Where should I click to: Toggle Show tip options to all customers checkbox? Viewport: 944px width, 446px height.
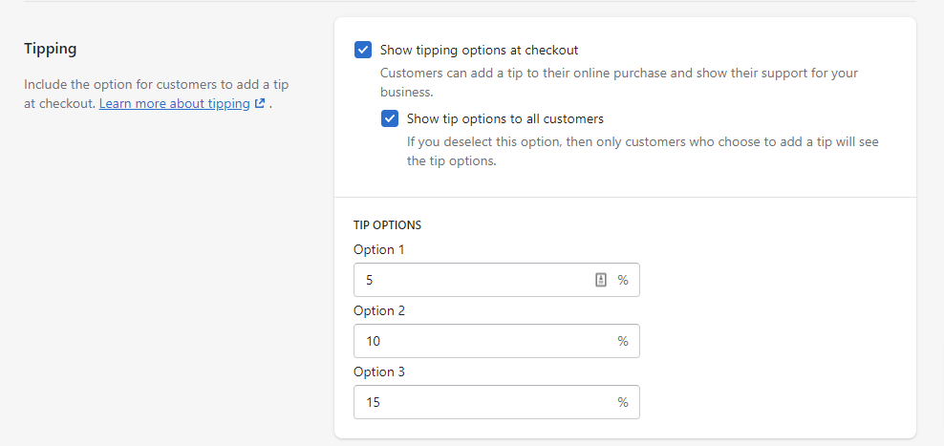click(390, 119)
